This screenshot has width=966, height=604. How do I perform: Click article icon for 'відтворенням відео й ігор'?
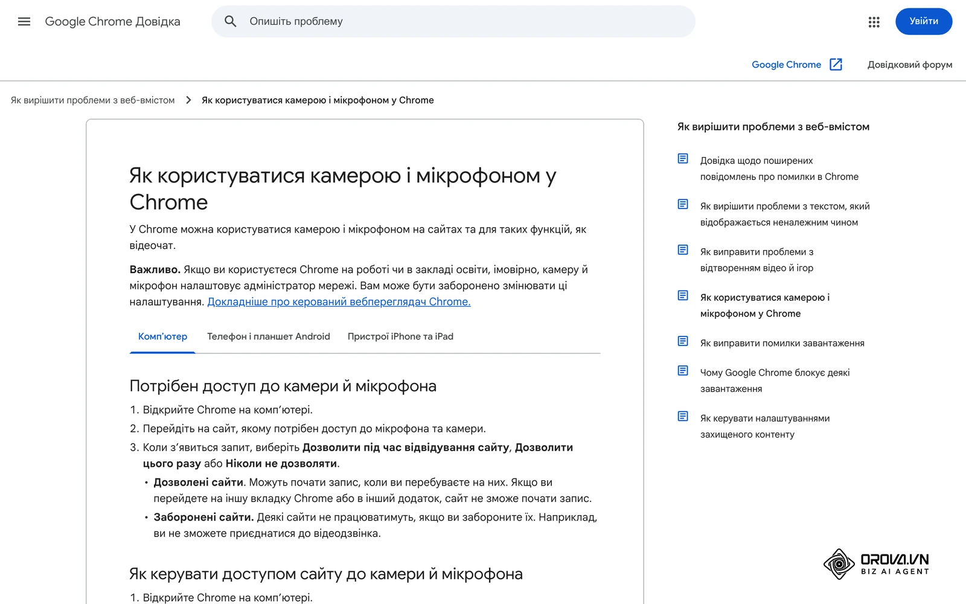683,250
